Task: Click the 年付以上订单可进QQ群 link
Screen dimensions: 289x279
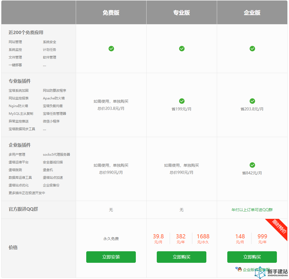Action: [252, 210]
